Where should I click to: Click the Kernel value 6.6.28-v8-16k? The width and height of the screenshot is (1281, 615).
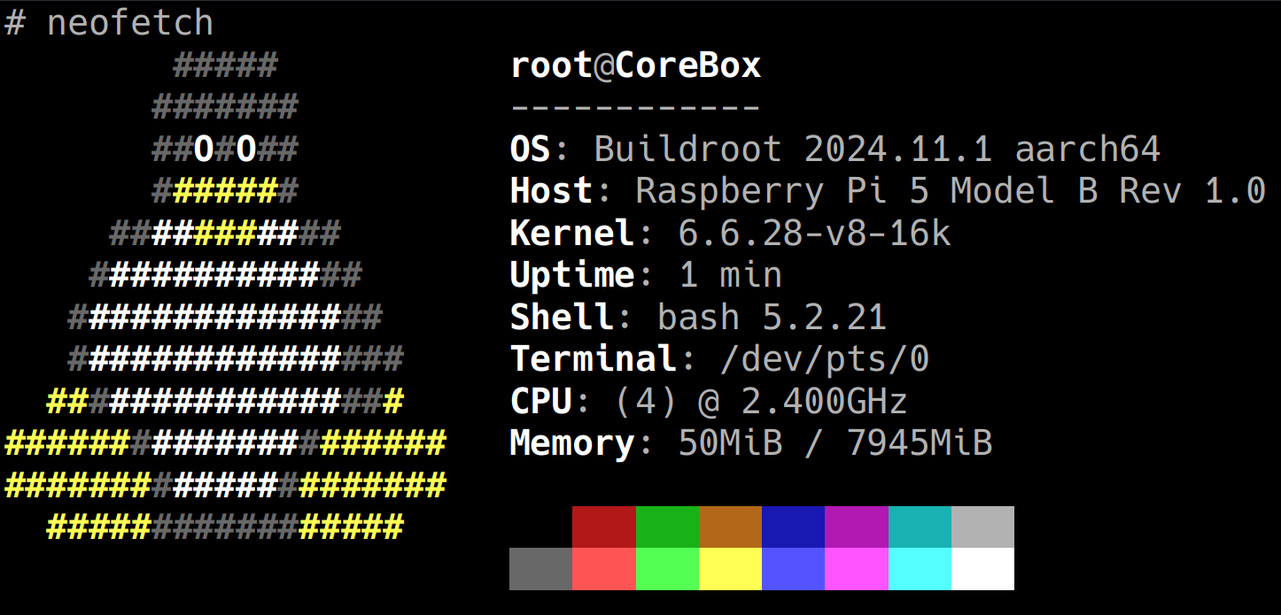point(814,234)
